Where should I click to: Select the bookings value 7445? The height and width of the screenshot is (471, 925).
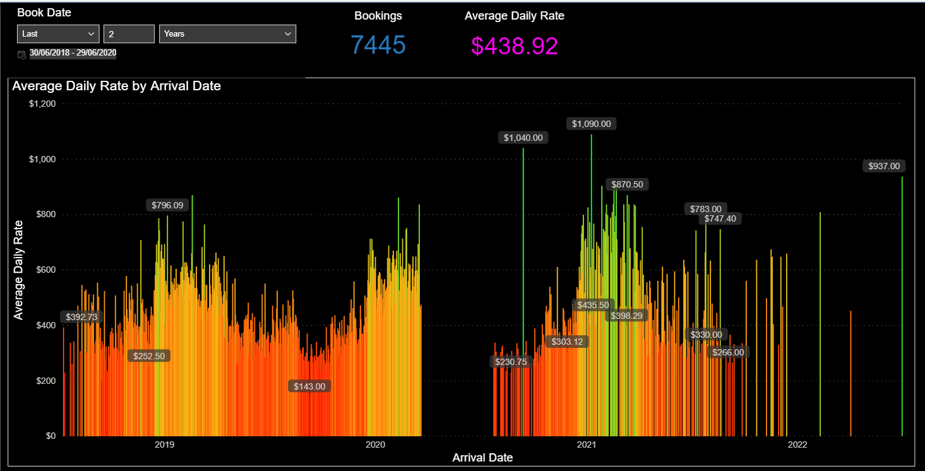378,45
